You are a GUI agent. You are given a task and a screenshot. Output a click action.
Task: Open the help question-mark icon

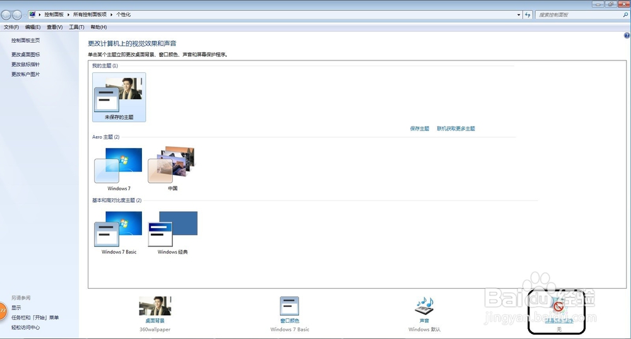pos(627,35)
